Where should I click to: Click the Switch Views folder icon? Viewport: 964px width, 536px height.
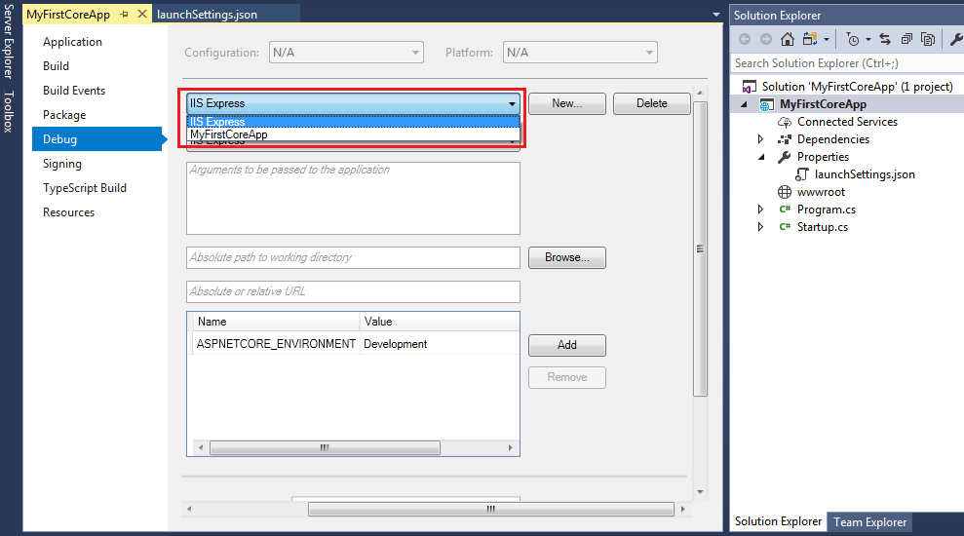point(810,39)
